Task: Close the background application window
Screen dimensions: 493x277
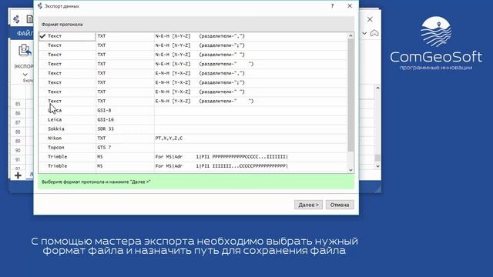Action: click(370, 19)
